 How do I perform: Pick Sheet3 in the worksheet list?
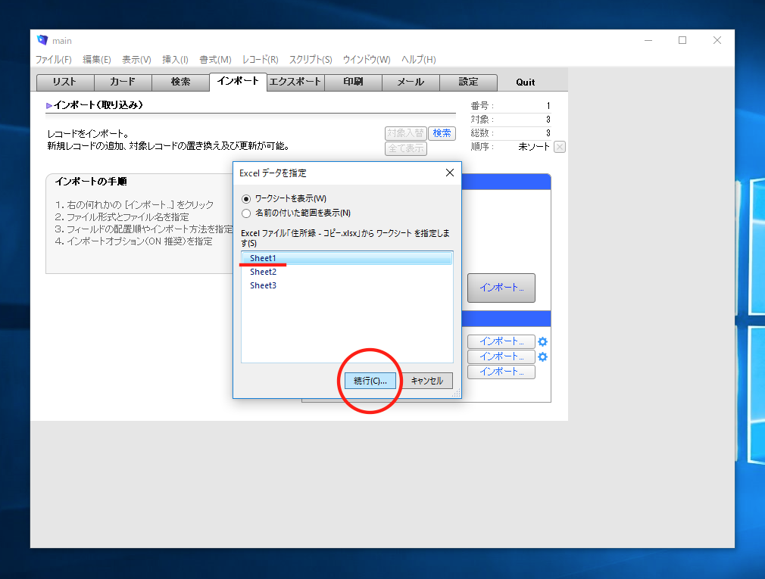tap(264, 285)
